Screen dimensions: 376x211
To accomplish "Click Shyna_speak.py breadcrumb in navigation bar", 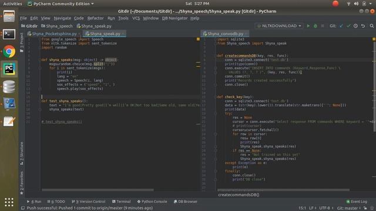I will [94, 26].
